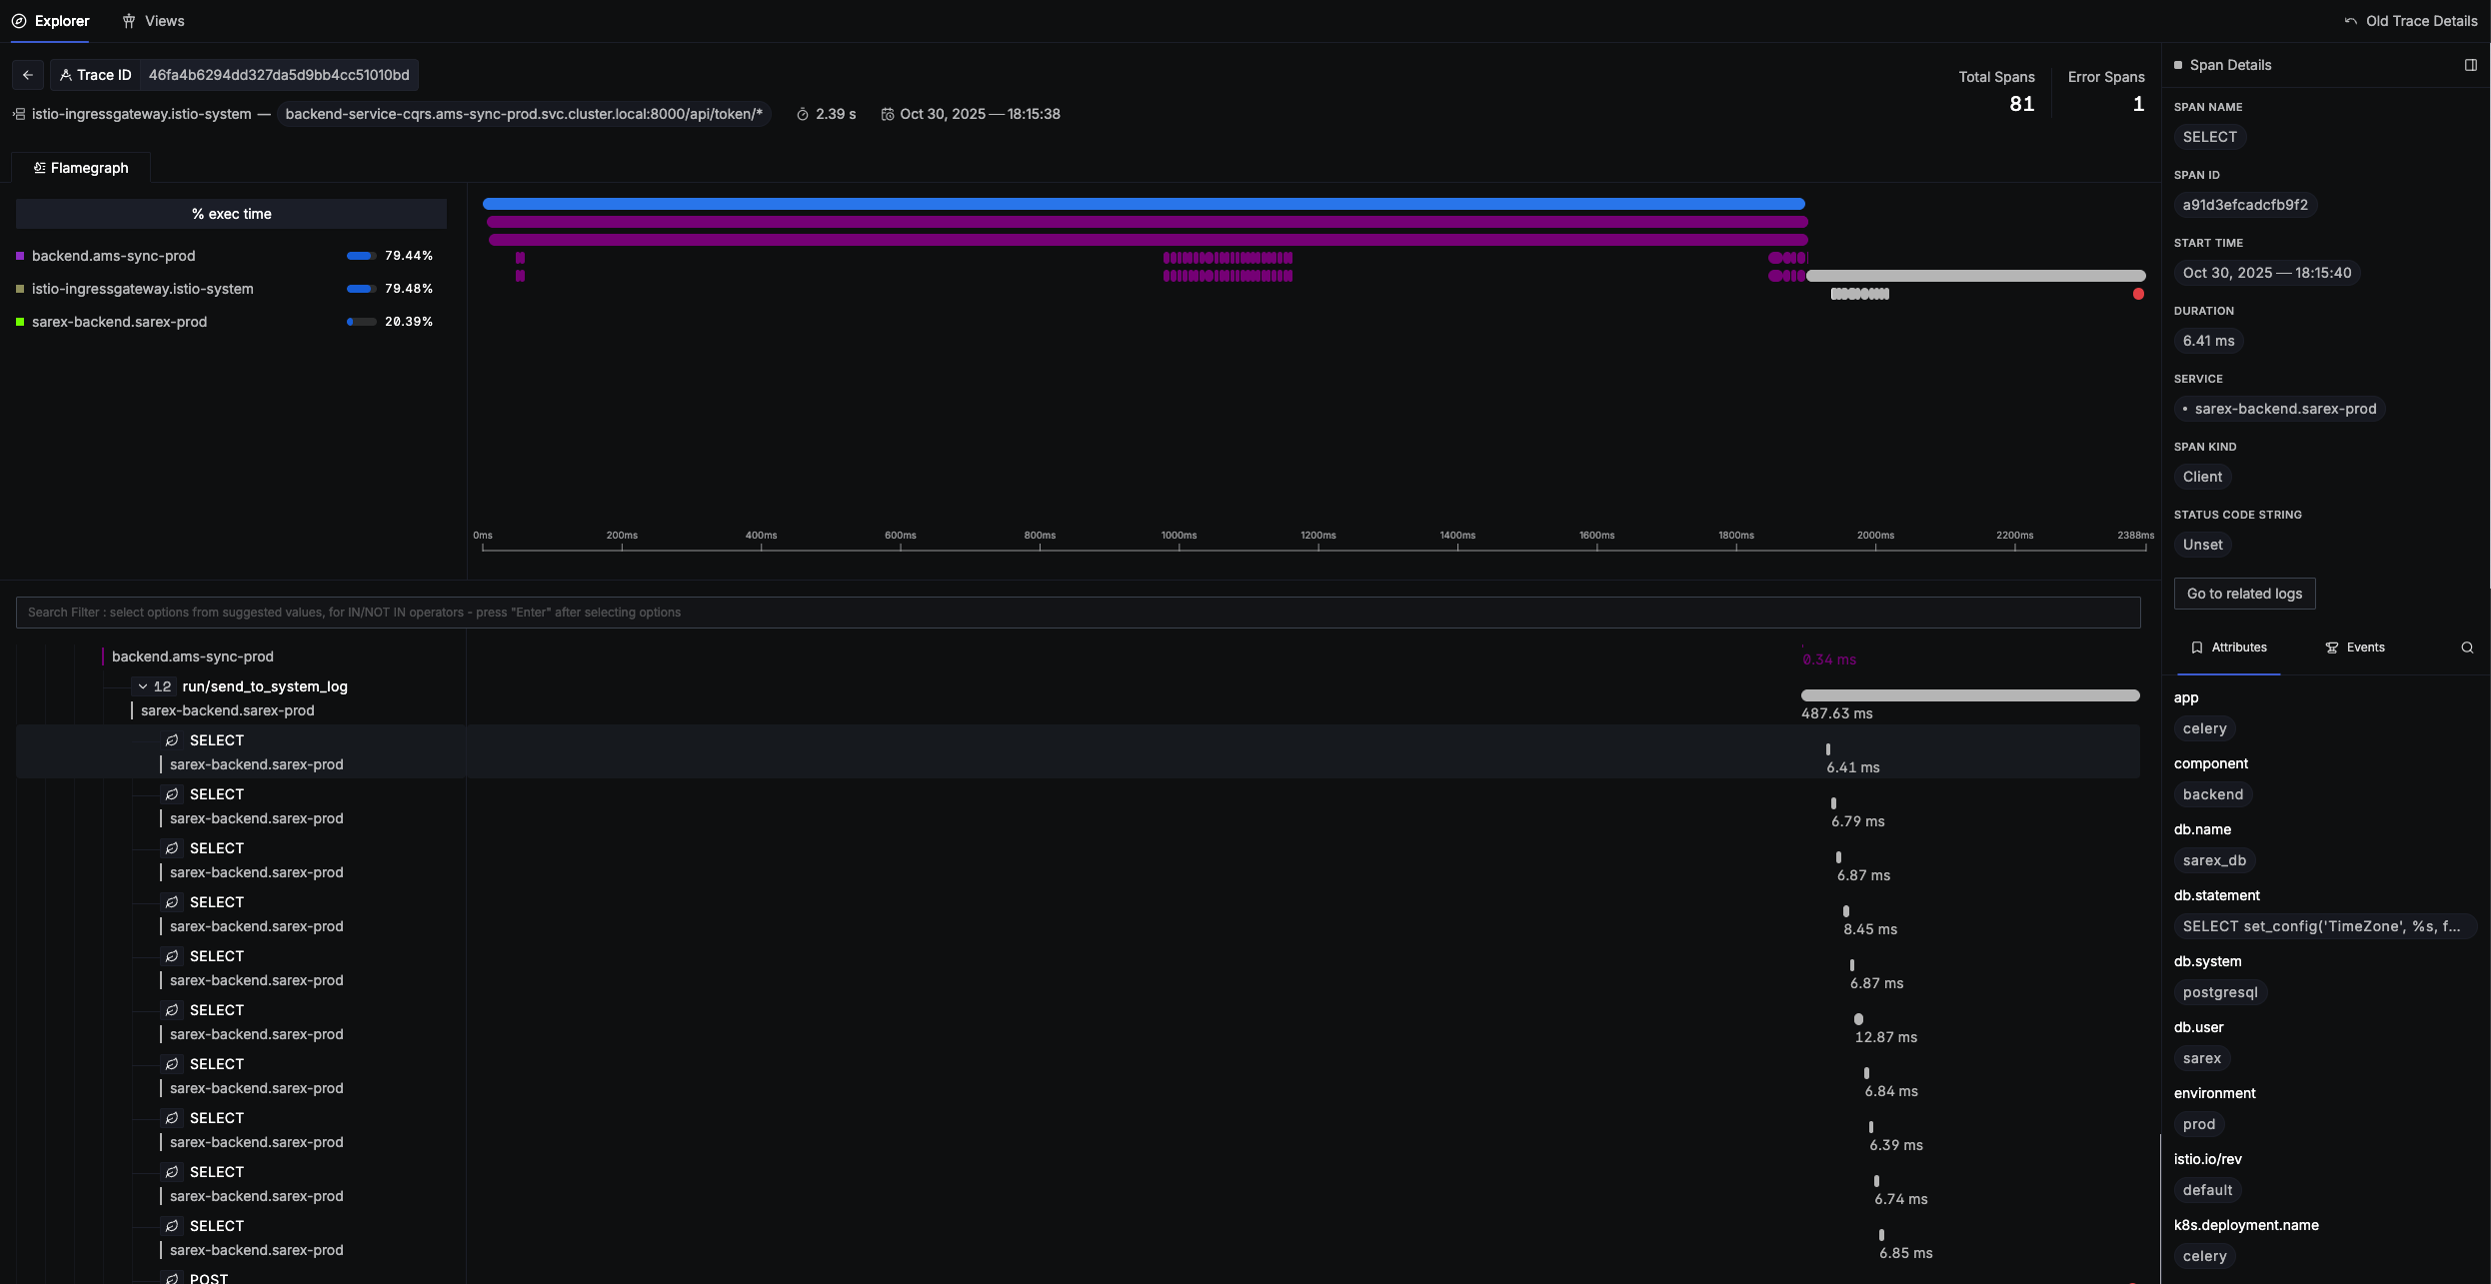Click the Trace ID value chip
The image size is (2491, 1284).
(279, 75)
